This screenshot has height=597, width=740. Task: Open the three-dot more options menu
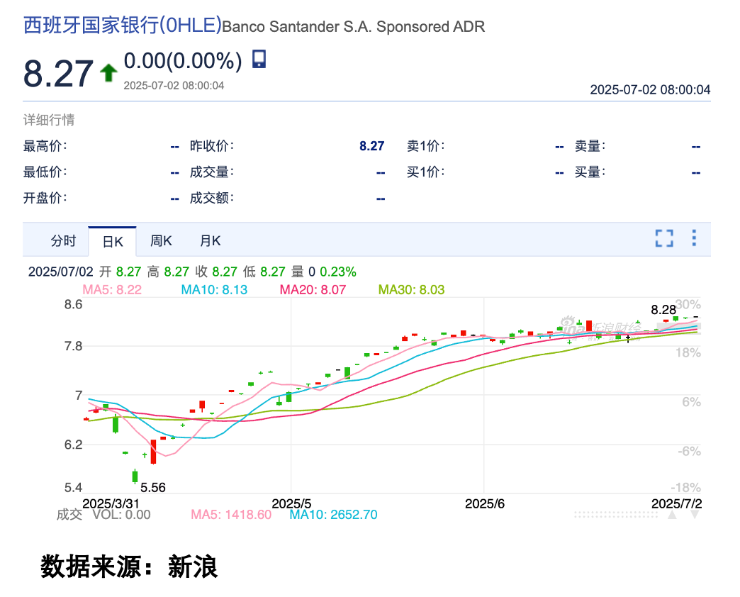[694, 238]
